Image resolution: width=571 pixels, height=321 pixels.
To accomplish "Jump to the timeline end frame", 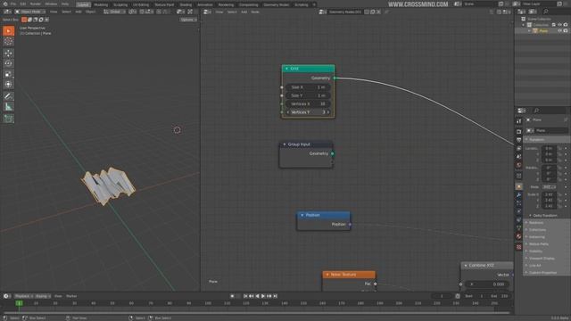I will coord(276,296).
